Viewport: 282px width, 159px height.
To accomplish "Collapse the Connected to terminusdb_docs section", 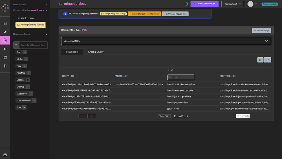I will (x=47, y=10).
